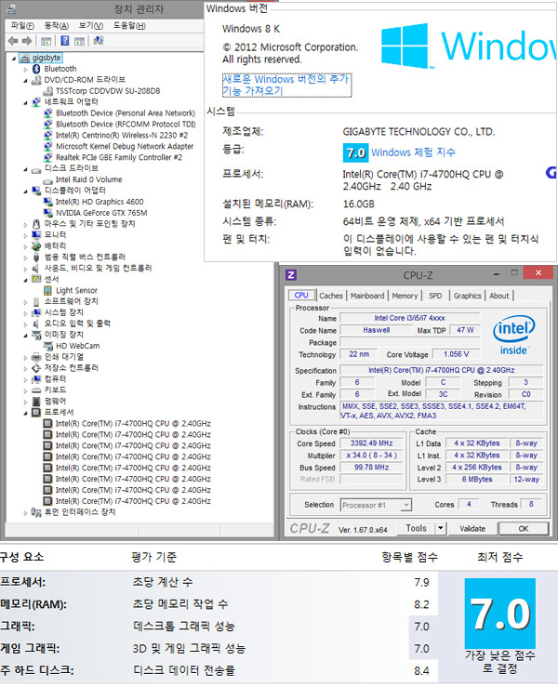Click the Windows Experience Index link
The image size is (558, 687).
click(413, 152)
